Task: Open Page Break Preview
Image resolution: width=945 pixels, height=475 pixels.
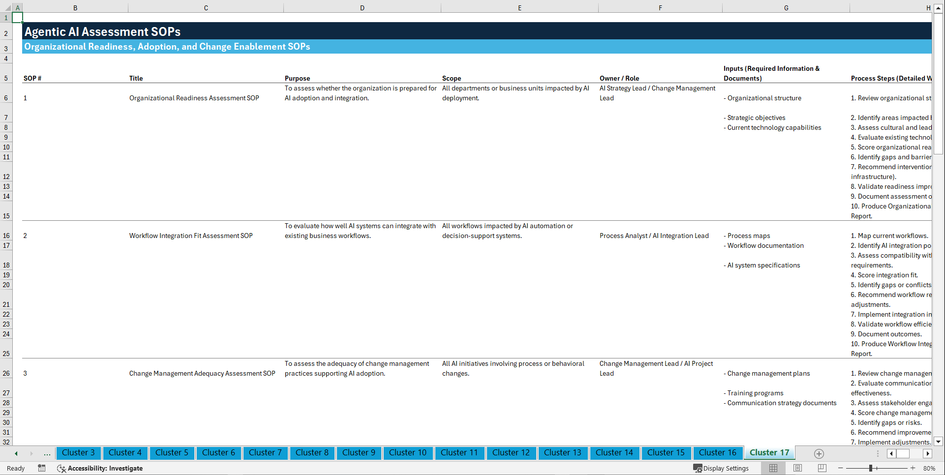Action: pyautogui.click(x=822, y=468)
